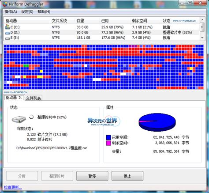Click the 2,123 碎片文件 (17.2 GB) text
Viewport: 209px width, 193px height.
coord(47,134)
